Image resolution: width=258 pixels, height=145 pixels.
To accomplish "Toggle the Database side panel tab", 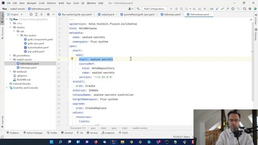I will [256, 35].
